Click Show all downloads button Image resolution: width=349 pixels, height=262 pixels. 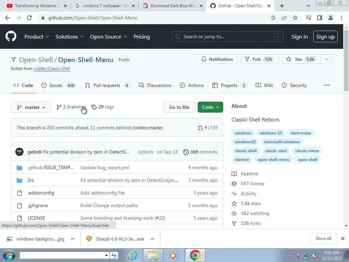(x=323, y=238)
